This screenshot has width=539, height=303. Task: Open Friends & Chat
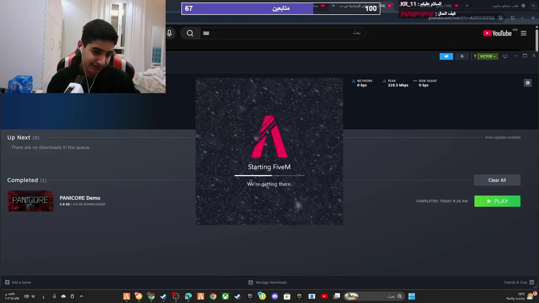(519, 282)
